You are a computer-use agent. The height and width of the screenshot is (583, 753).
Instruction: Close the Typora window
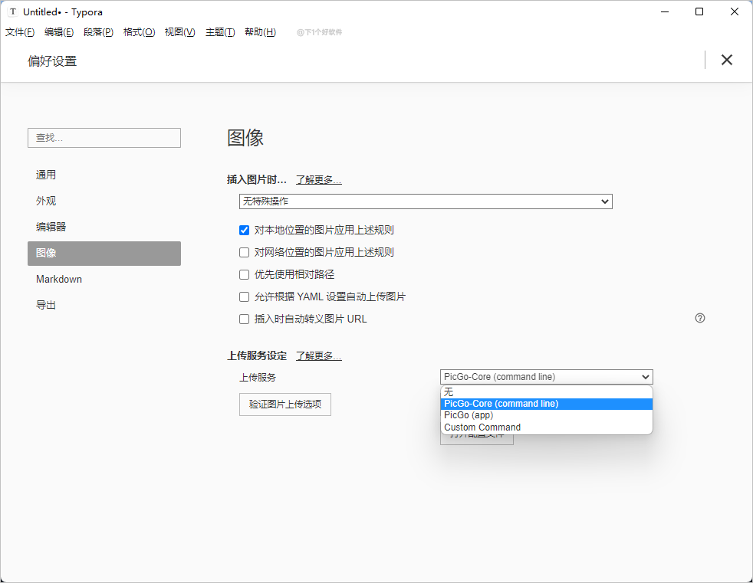coord(735,11)
